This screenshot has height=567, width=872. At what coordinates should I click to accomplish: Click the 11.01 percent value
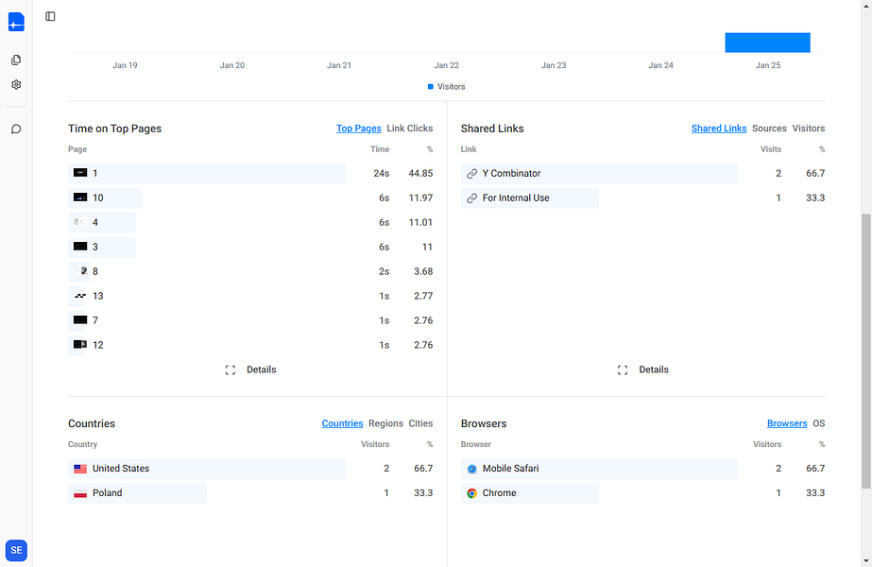pyautogui.click(x=420, y=223)
